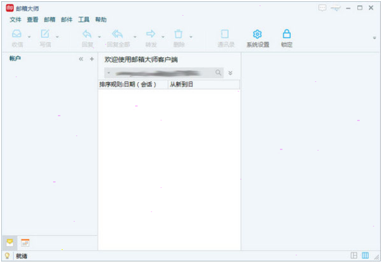
Task: Open the 文件 menu
Action: [15, 20]
